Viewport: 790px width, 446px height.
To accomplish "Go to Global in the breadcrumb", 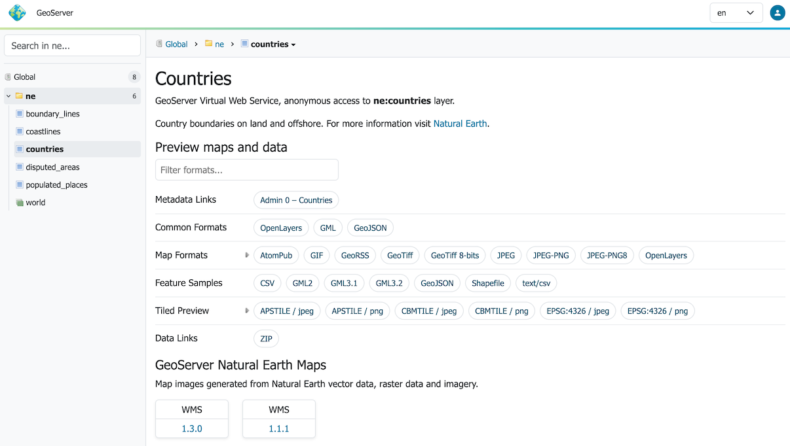I will pos(176,44).
